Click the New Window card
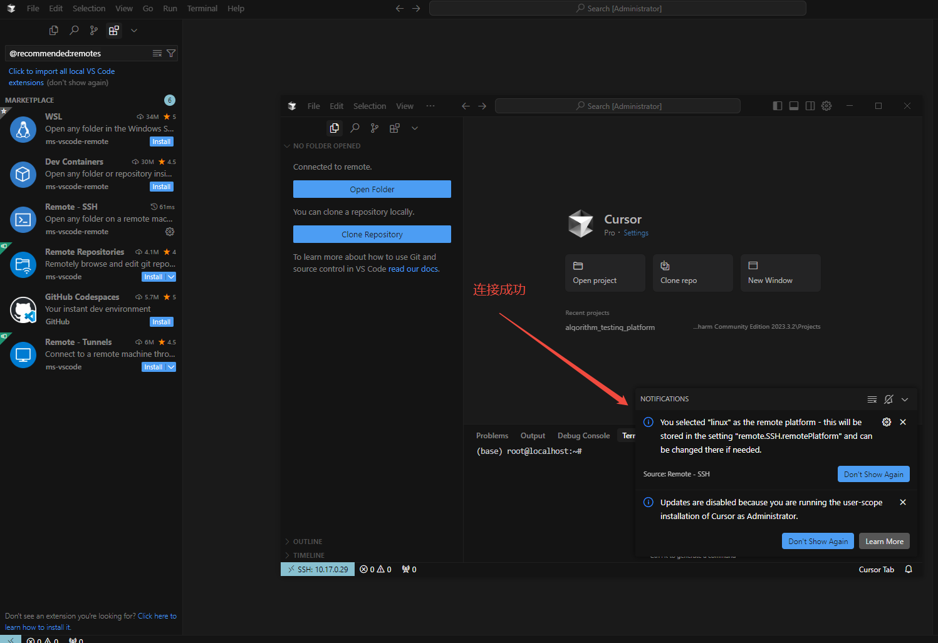This screenshot has height=643, width=938. point(781,273)
